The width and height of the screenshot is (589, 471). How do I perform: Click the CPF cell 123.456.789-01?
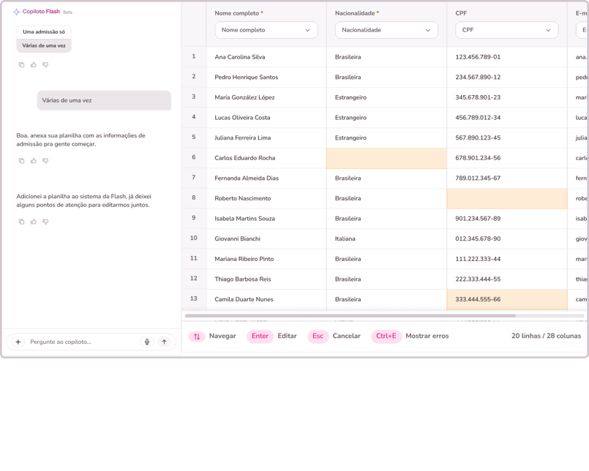[507, 57]
